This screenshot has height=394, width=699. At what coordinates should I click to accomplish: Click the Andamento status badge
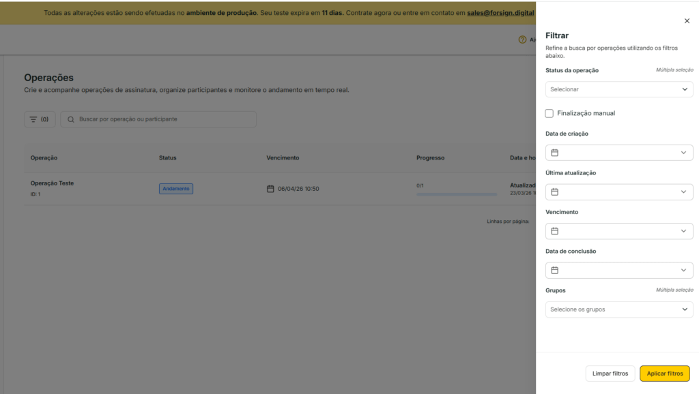coord(176,189)
